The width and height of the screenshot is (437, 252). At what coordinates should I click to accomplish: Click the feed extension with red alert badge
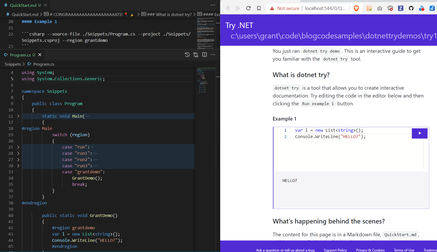pyautogui.click(x=422, y=8)
